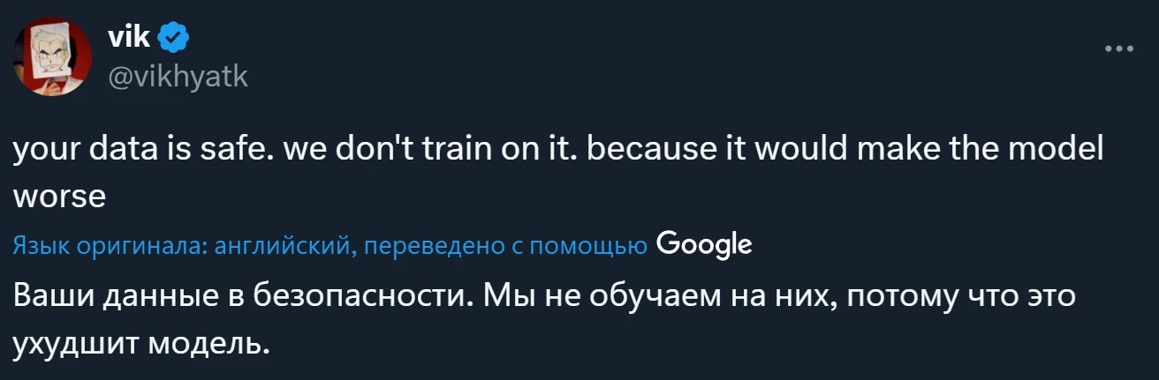
Task: Click the blue verified badge
Action: (173, 37)
